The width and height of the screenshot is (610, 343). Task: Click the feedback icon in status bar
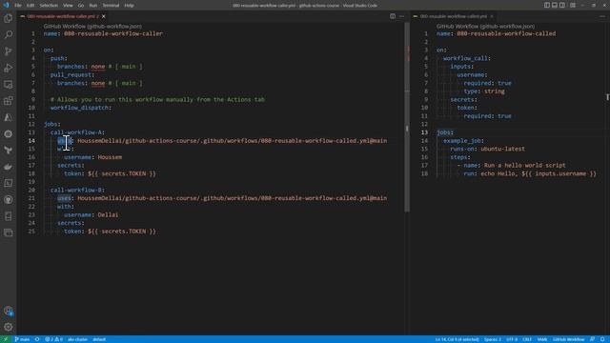coord(592,339)
